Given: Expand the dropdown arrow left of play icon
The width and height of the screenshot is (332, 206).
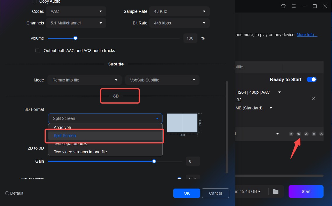Looking at the screenshot, I should 277,134.
